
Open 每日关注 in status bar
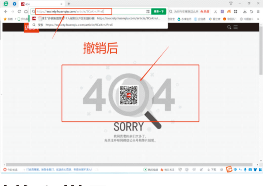[167, 170]
